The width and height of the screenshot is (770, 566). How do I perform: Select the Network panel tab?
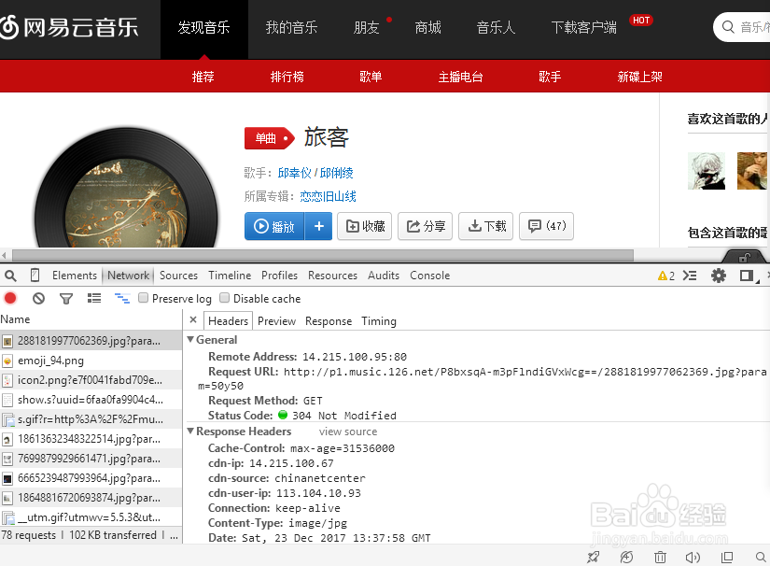pyautogui.click(x=128, y=276)
